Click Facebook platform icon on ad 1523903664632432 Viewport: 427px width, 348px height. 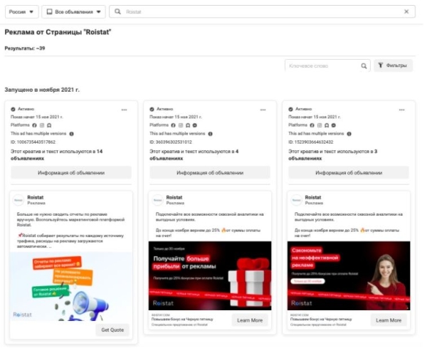click(x=312, y=125)
